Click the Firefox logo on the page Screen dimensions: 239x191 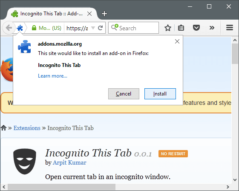point(7,69)
